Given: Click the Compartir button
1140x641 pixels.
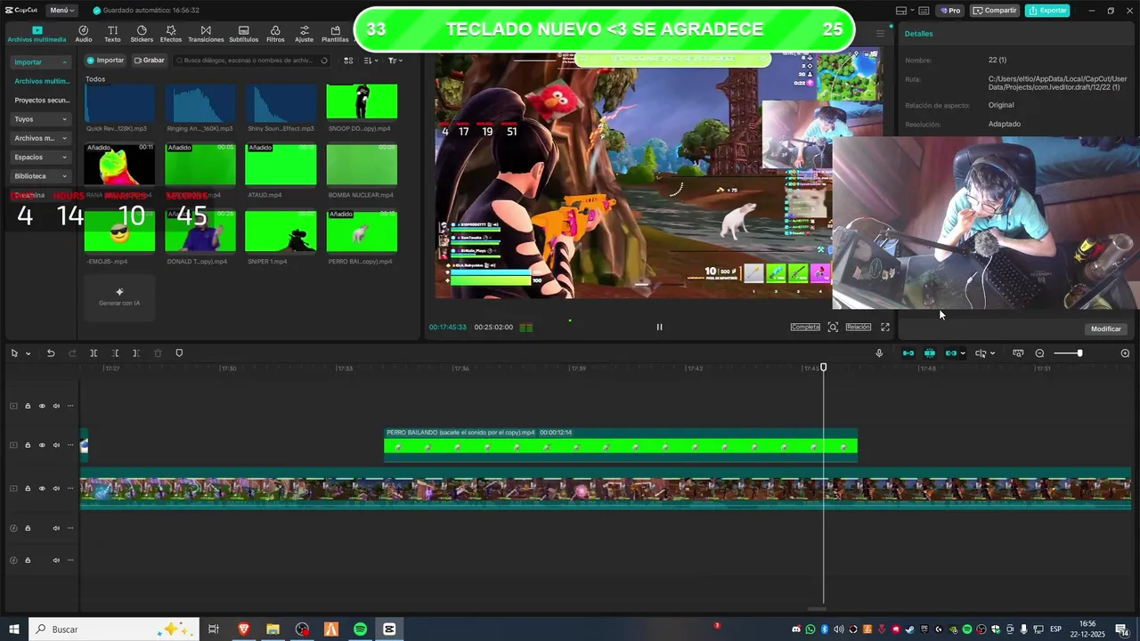Looking at the screenshot, I should click(x=994, y=11).
